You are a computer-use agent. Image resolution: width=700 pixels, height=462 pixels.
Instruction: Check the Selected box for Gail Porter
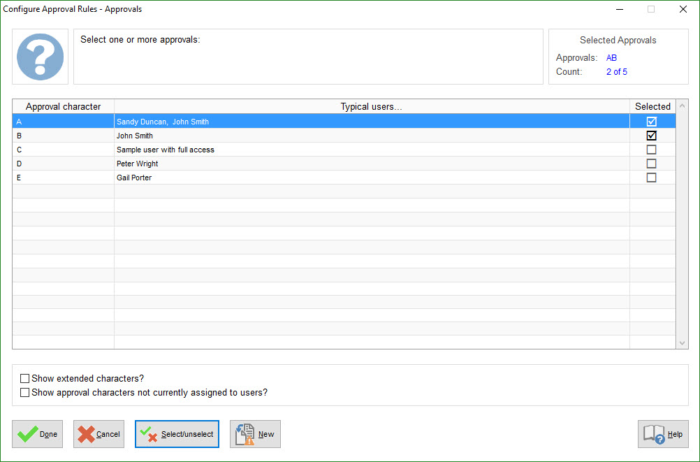tap(651, 177)
